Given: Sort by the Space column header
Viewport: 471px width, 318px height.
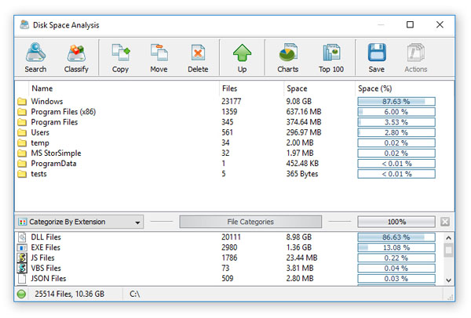Looking at the screenshot, I should 297,89.
